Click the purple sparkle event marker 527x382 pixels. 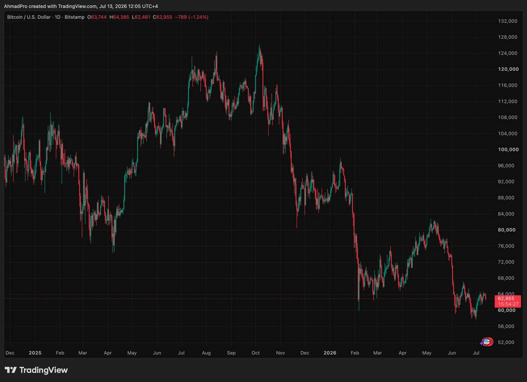481,342
